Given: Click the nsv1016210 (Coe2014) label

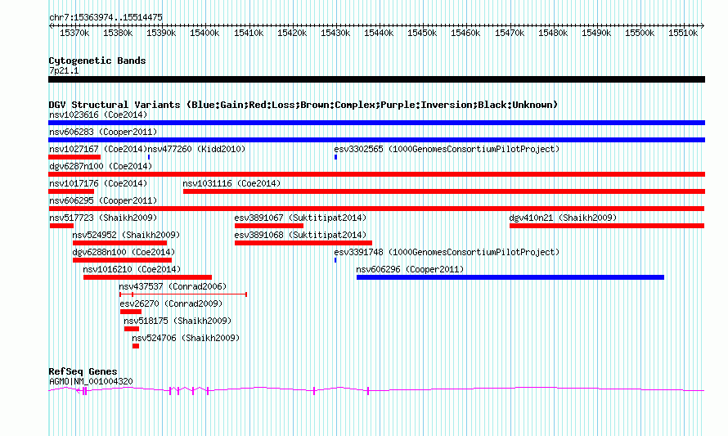Looking at the screenshot, I should [132, 269].
